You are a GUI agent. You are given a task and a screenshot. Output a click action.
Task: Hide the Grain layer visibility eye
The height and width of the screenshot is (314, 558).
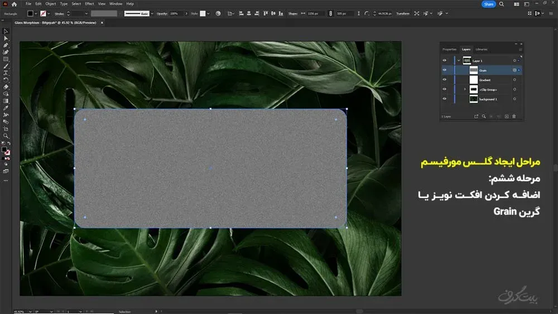pyautogui.click(x=445, y=70)
